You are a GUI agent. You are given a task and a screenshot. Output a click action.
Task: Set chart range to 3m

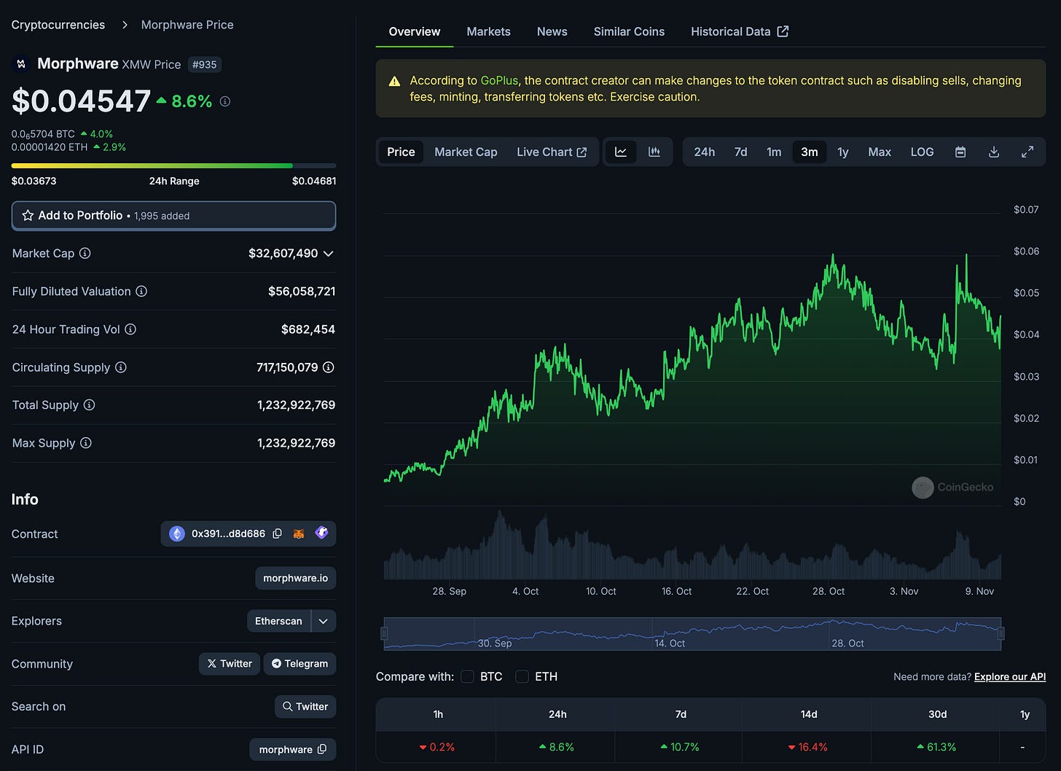[809, 152]
